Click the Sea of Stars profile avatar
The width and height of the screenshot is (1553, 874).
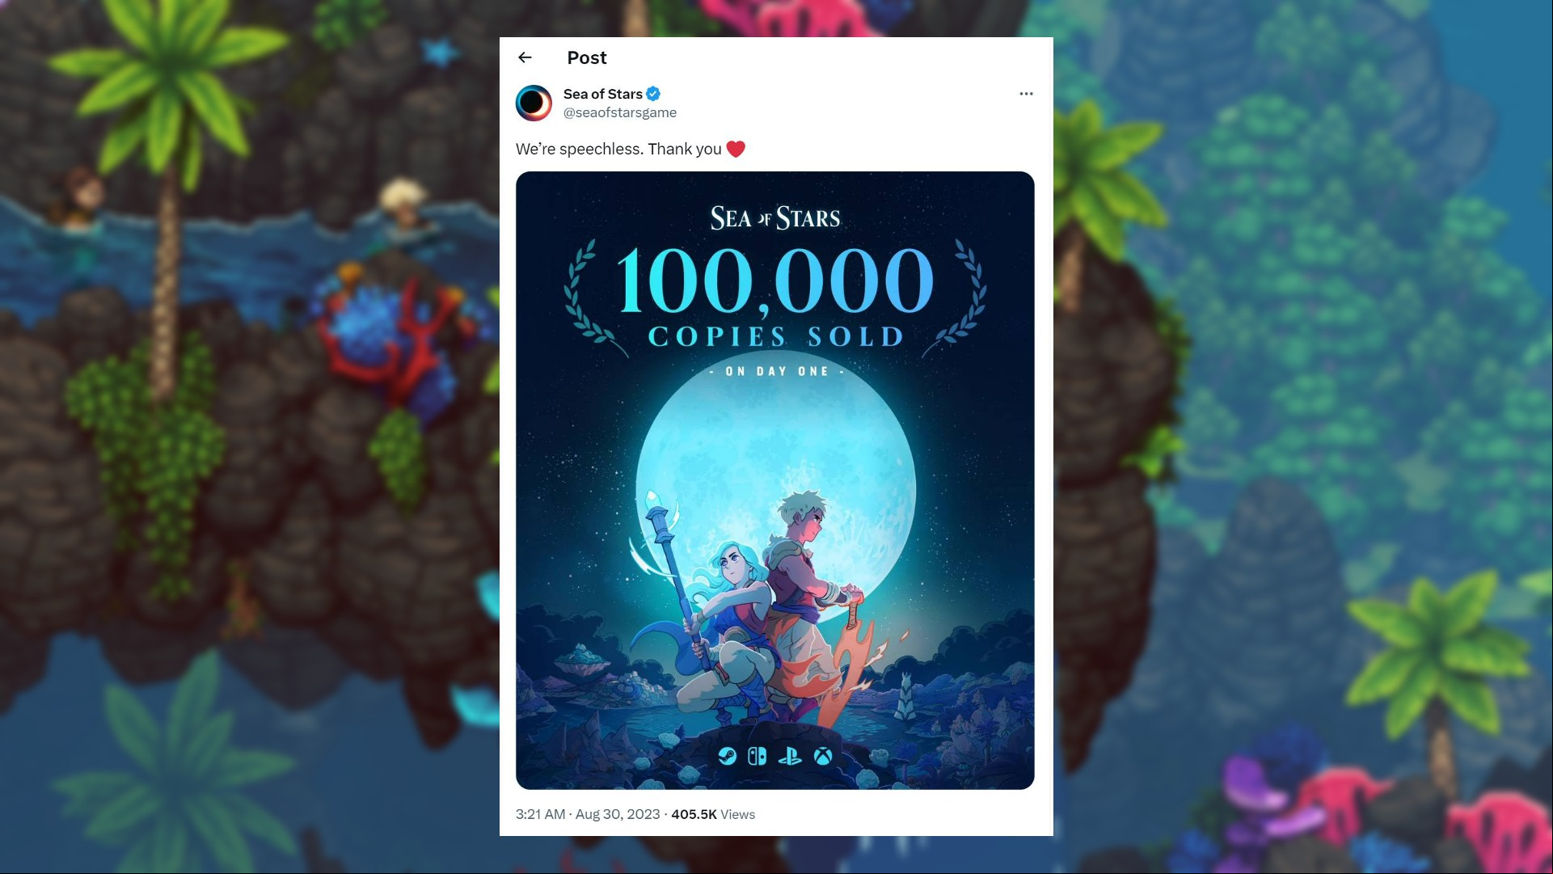tap(534, 103)
